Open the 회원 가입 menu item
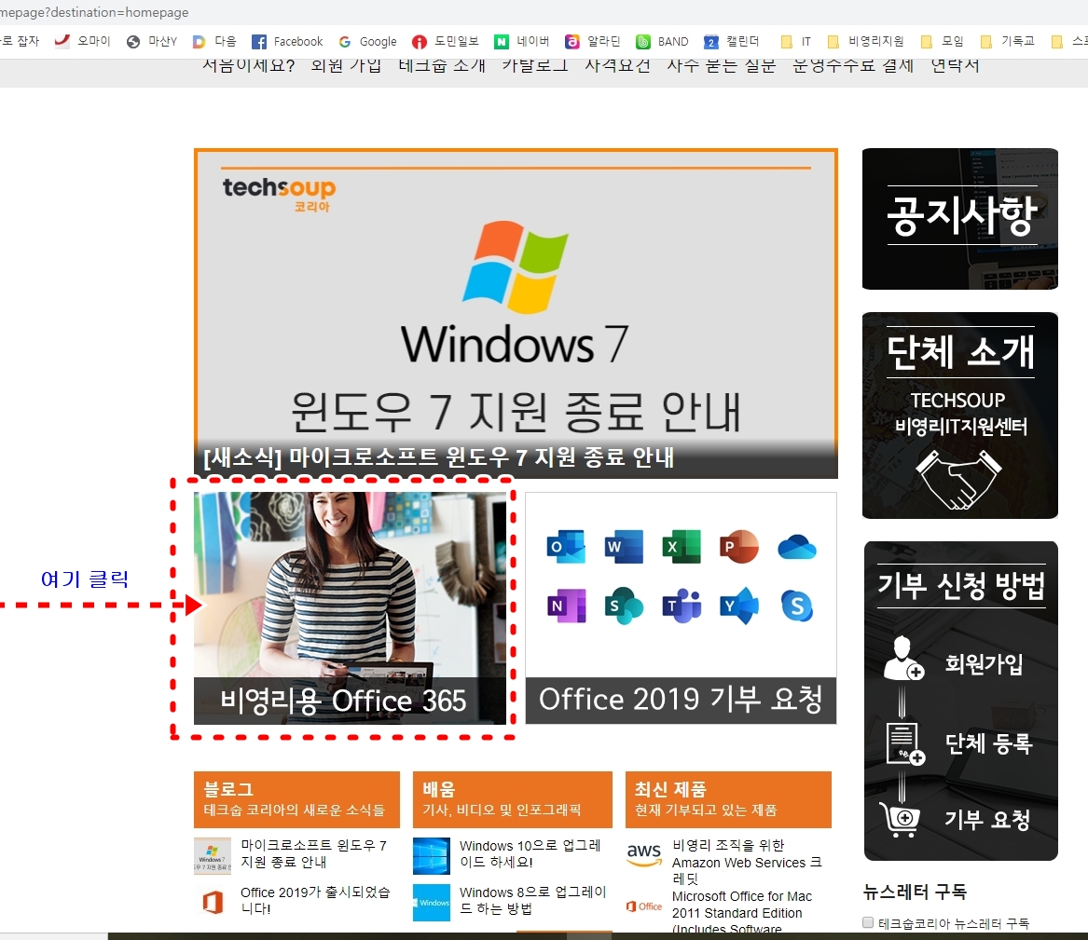1088x940 pixels. tap(346, 66)
